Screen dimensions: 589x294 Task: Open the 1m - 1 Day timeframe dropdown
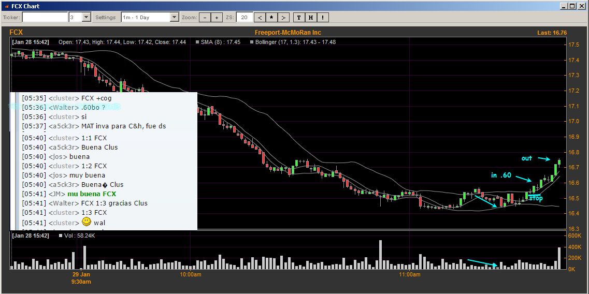pyautogui.click(x=175, y=17)
